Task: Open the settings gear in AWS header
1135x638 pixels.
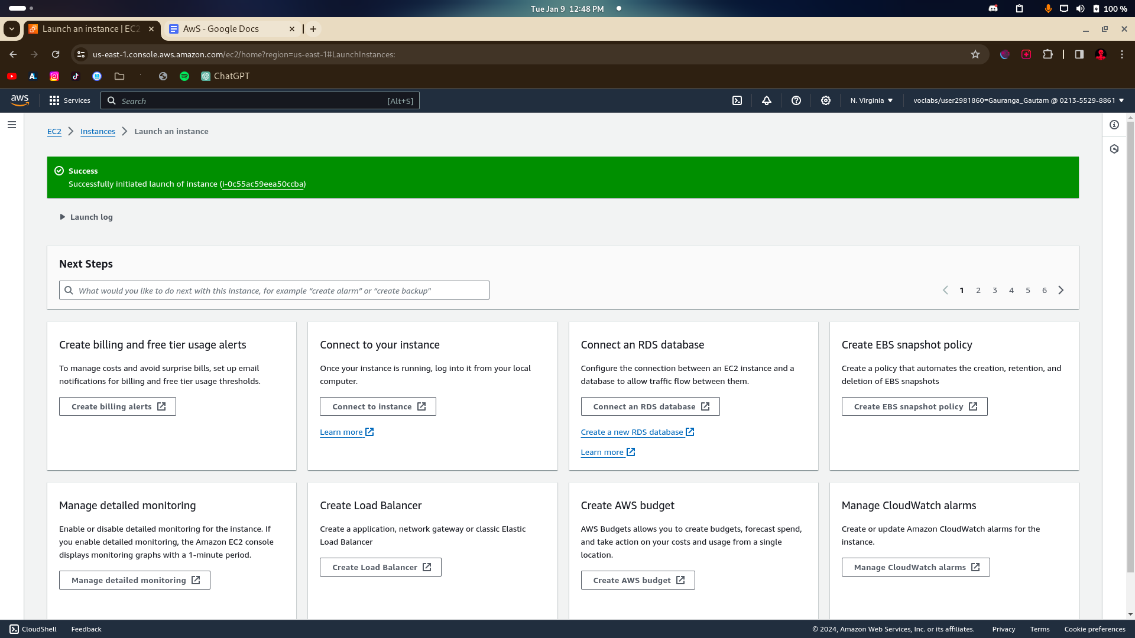Action: [826, 100]
